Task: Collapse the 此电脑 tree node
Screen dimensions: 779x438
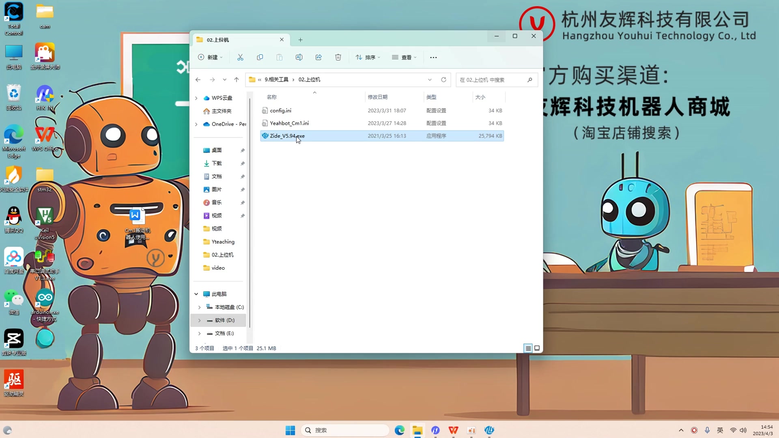Action: pyautogui.click(x=196, y=294)
